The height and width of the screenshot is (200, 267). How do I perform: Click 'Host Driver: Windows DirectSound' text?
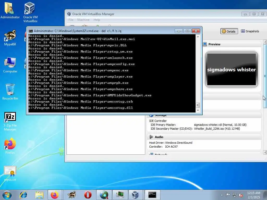tap(171, 143)
